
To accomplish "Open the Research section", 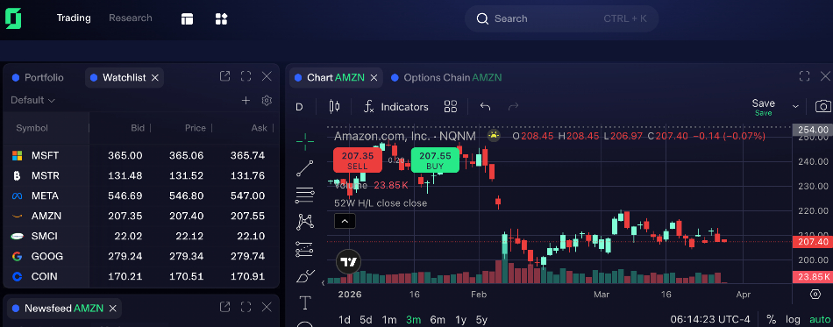I will coord(131,18).
